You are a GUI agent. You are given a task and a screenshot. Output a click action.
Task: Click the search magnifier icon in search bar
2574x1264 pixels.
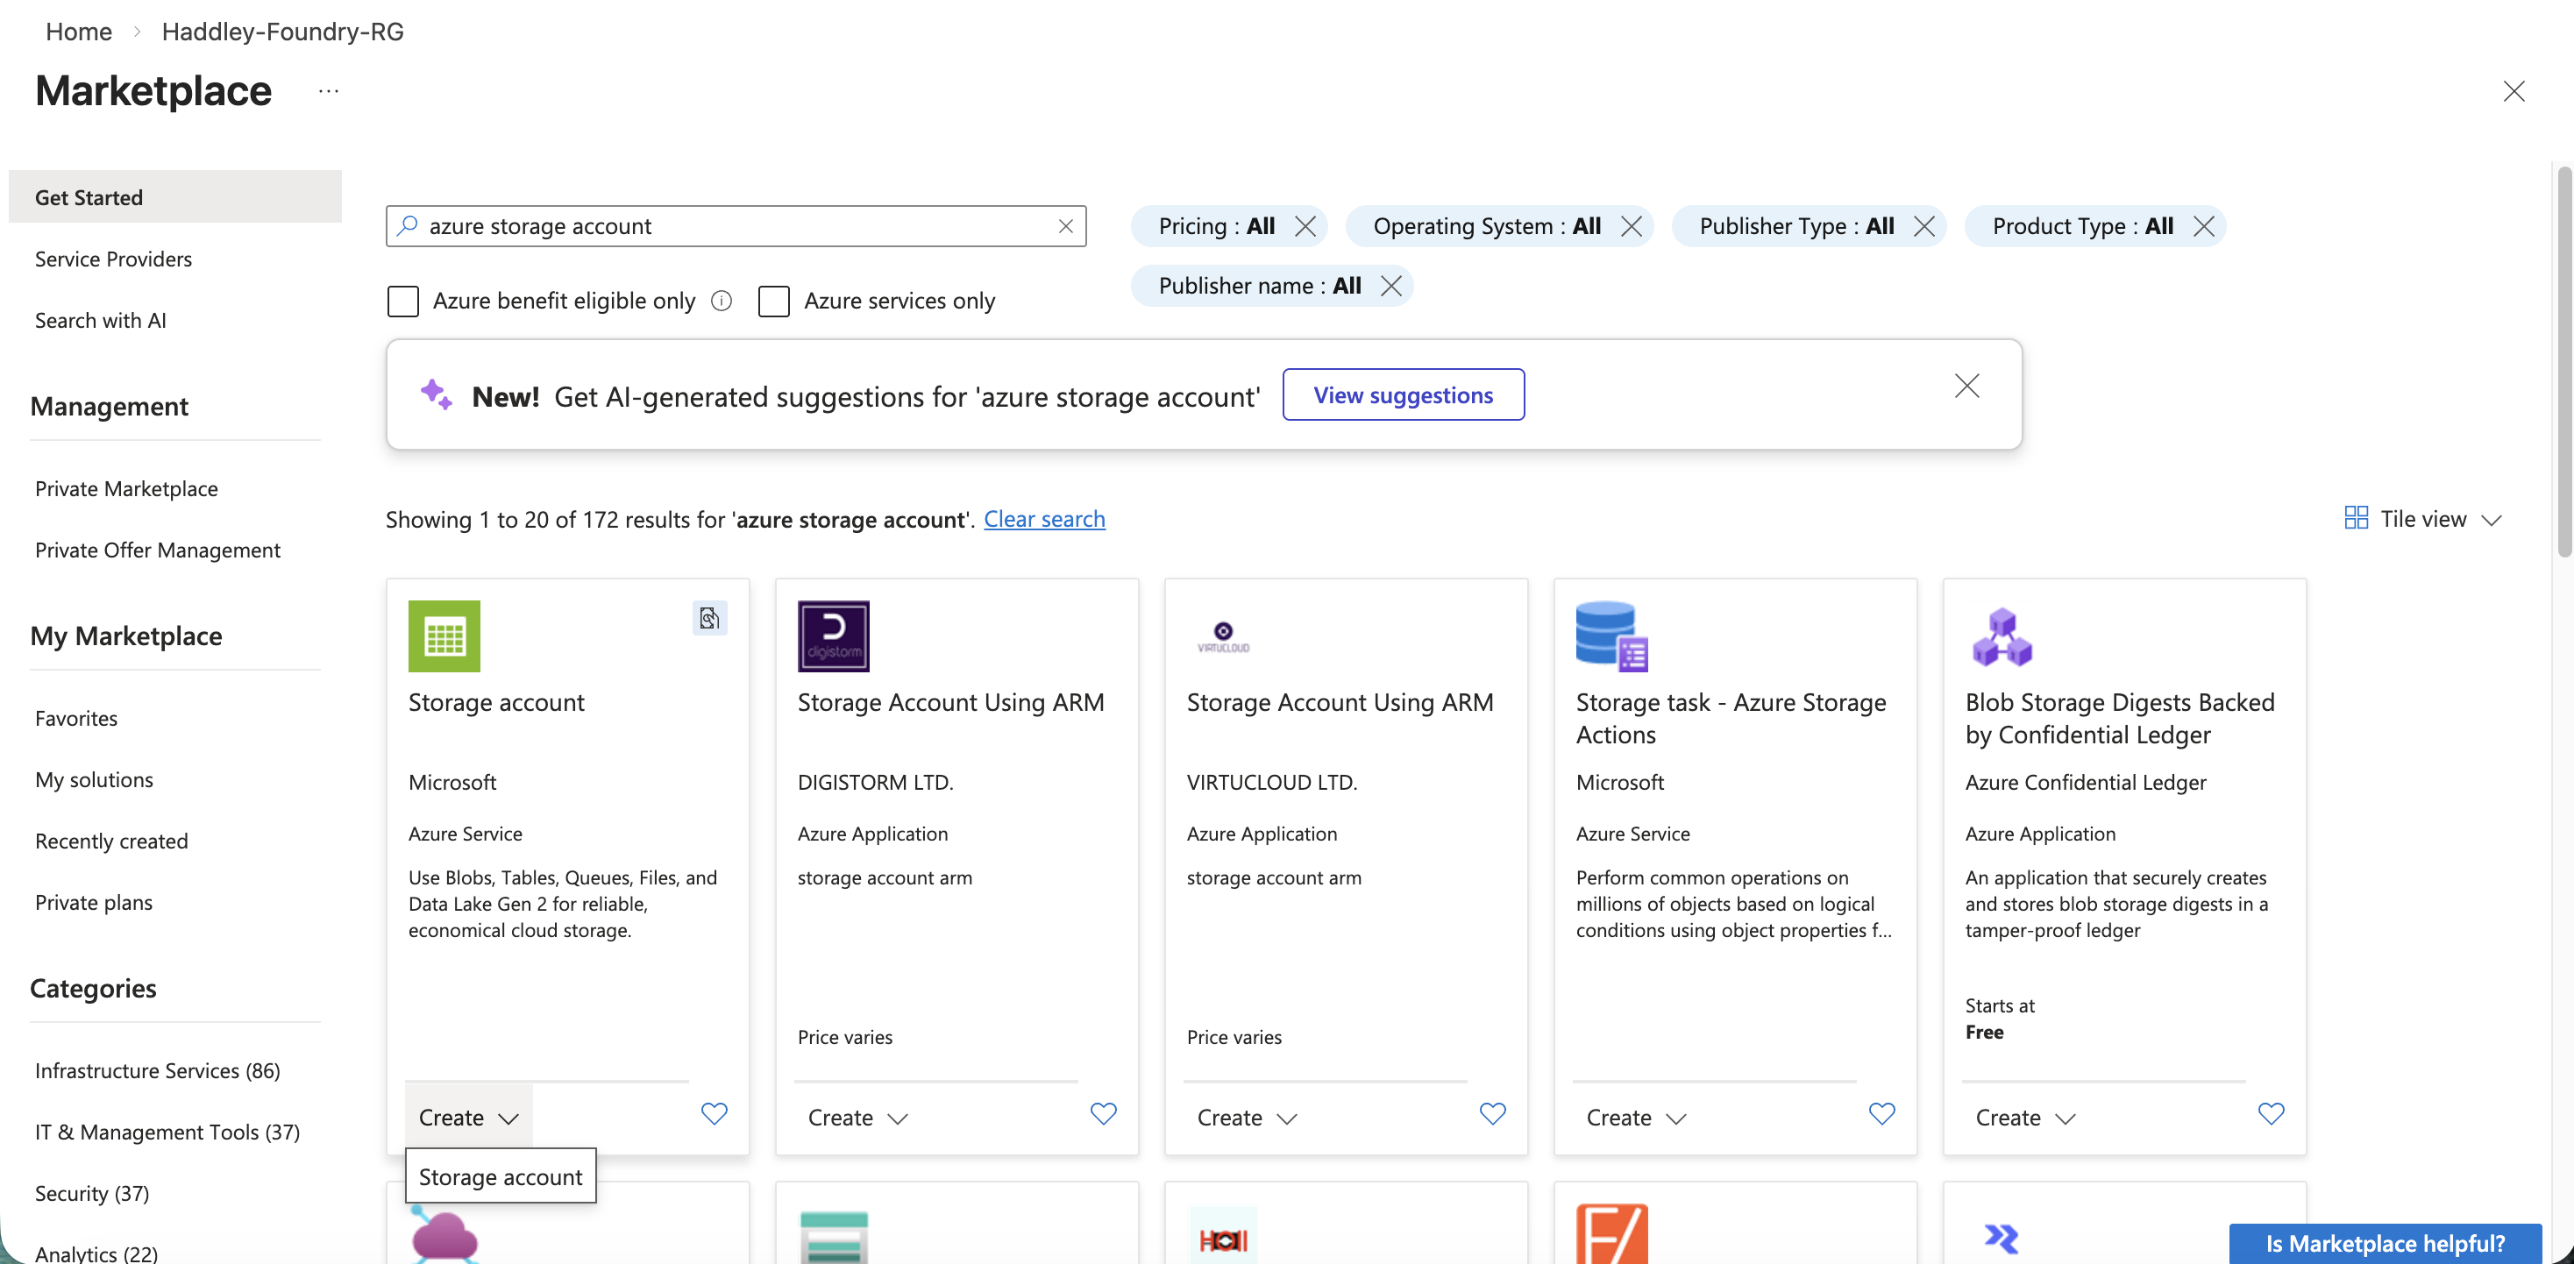(409, 226)
